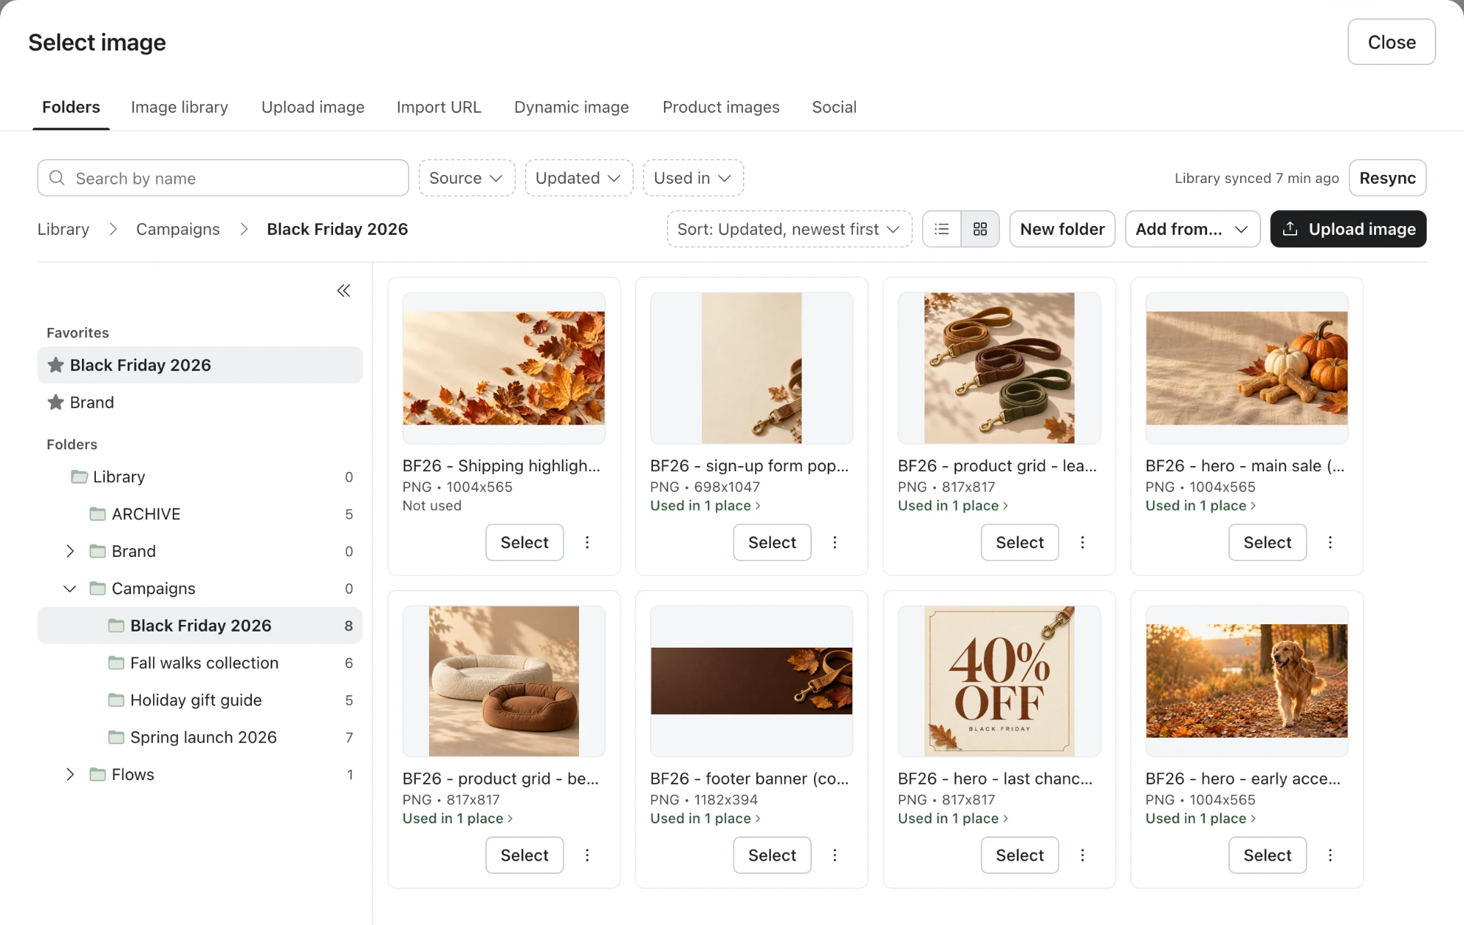
Task: Focus the Search by name field
Action: [x=223, y=178]
